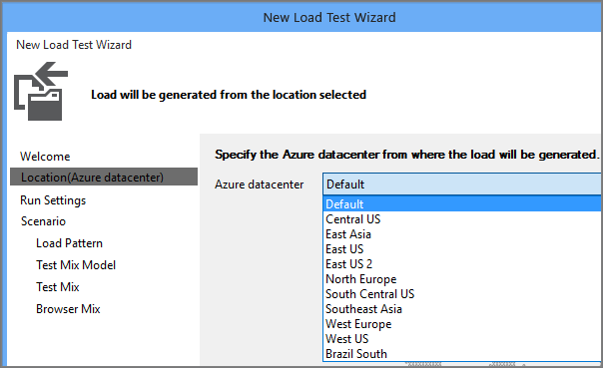
Task: Select Location(Azure datacenter) wizard step
Action: 104,177
